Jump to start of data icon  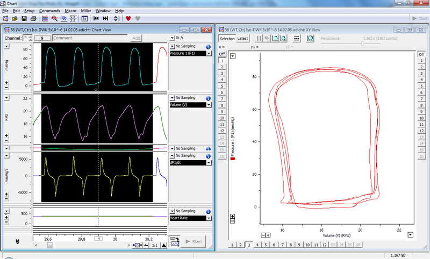(96, 18)
